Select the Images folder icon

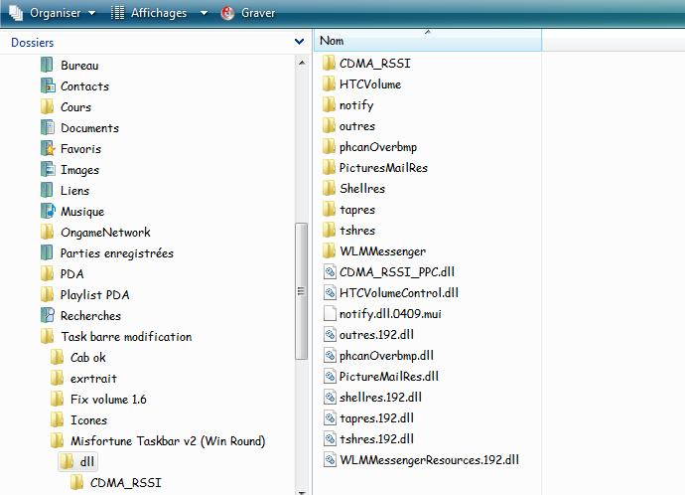point(48,170)
